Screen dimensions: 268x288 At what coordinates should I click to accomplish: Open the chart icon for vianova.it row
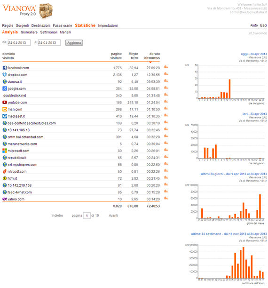(166, 80)
